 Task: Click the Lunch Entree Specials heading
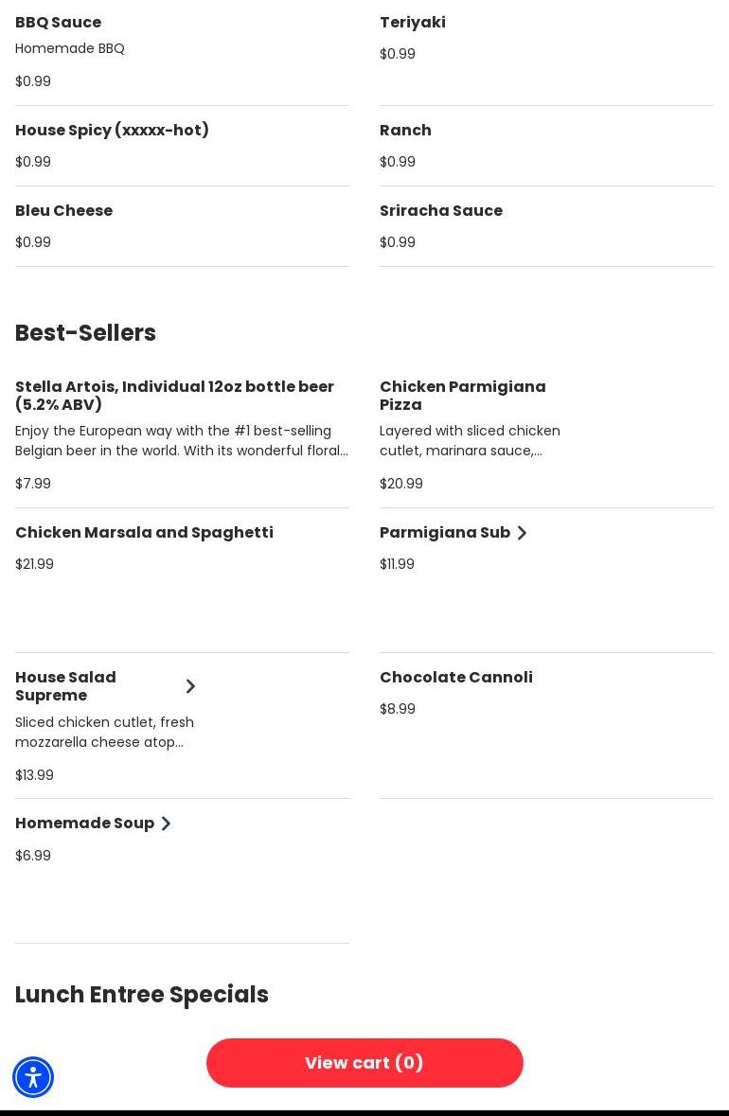coord(142,995)
